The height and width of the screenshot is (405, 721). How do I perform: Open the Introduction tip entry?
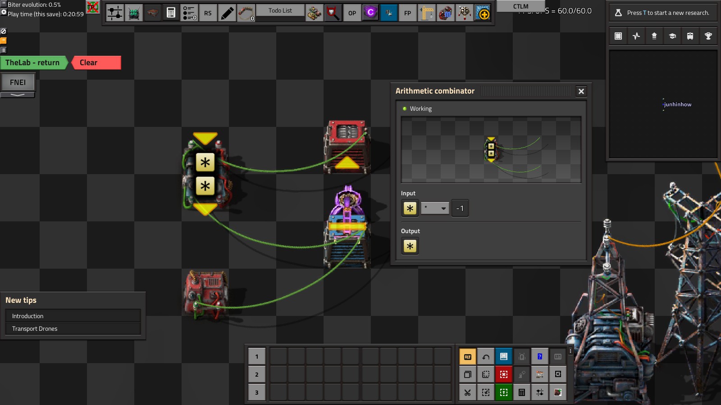[73, 316]
